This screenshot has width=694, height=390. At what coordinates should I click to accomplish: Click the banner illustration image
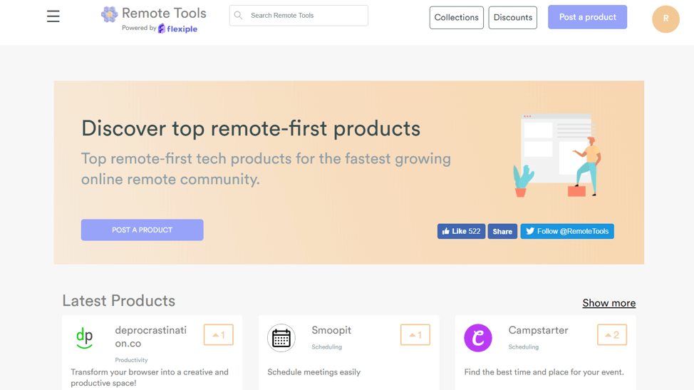point(558,155)
